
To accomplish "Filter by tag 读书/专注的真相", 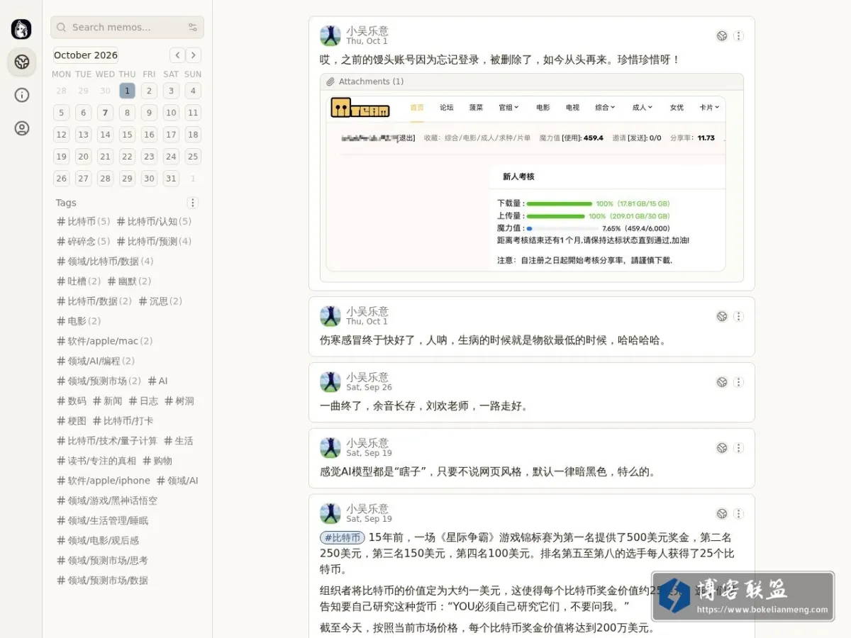I will 96,461.
